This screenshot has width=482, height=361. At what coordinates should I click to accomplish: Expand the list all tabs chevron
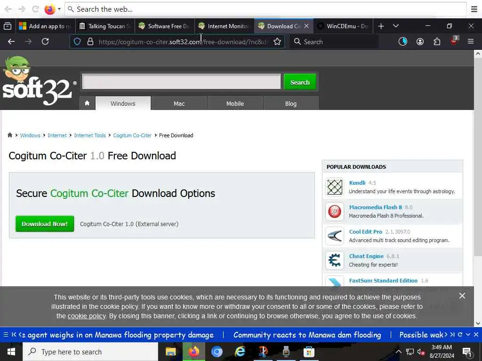396,26
